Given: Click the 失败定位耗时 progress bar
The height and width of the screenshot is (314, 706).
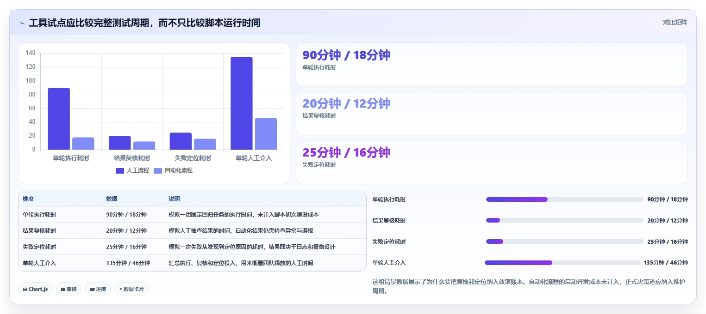Looking at the screenshot, I should (565, 242).
